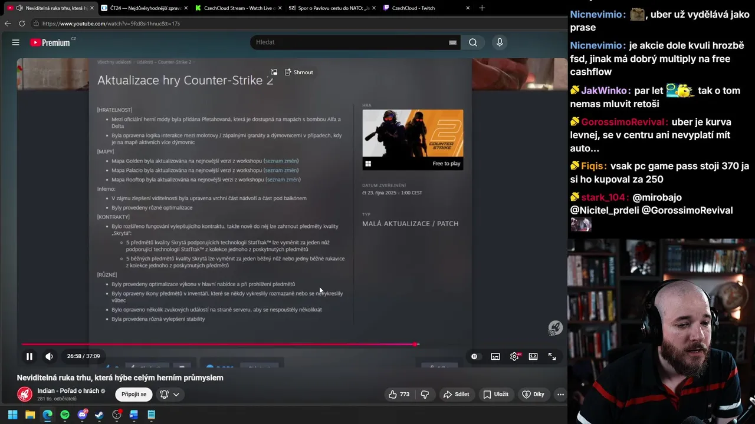755x424 pixels.
Task: Mute the video with the speaker icon
Action: click(49, 356)
